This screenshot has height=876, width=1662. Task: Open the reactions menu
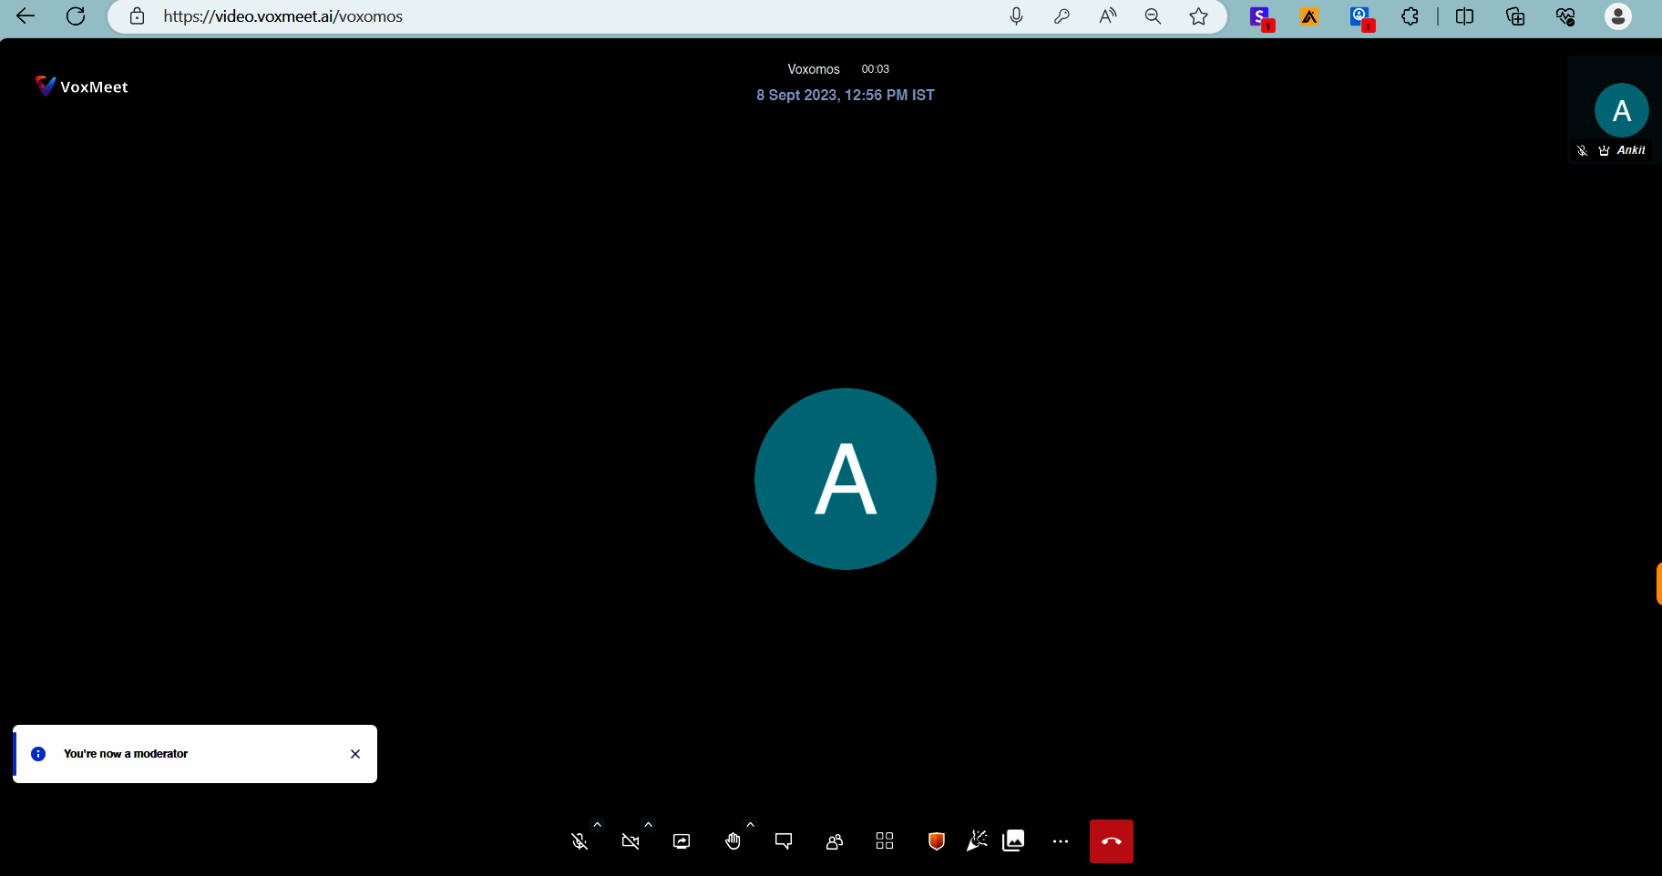point(977,840)
